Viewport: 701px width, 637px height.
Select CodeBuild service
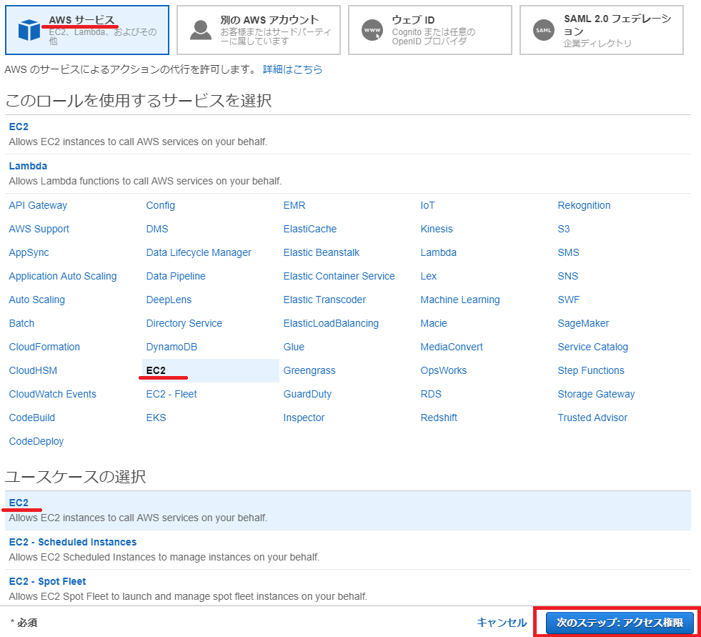click(31, 418)
